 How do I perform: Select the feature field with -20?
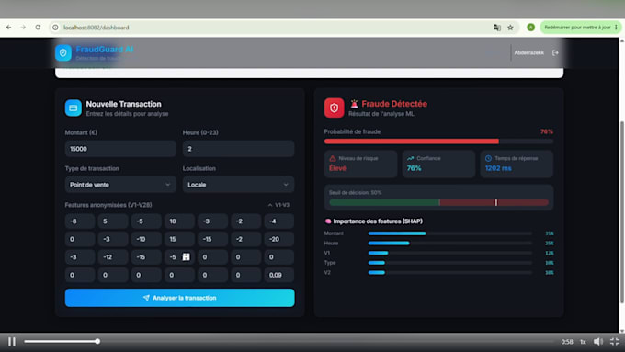tap(279, 239)
